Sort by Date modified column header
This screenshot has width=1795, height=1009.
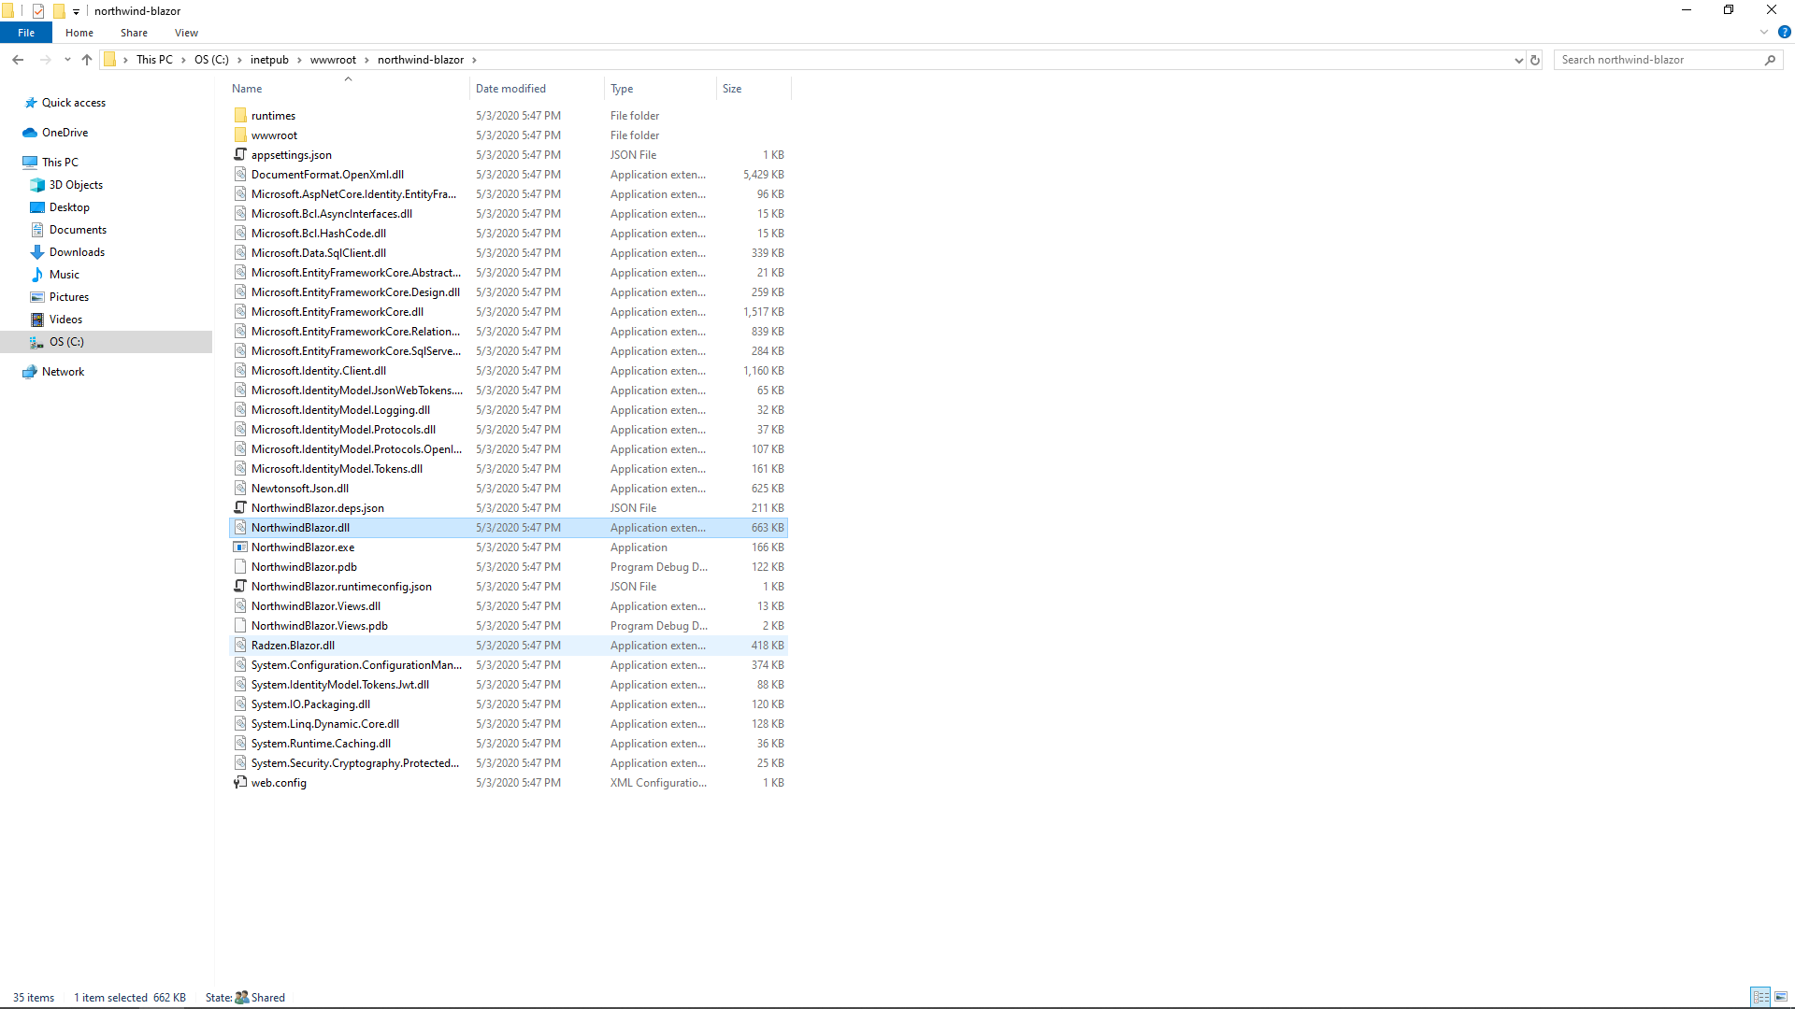tap(537, 89)
